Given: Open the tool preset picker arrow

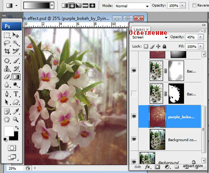Looking at the screenshot, I should coord(16,6).
